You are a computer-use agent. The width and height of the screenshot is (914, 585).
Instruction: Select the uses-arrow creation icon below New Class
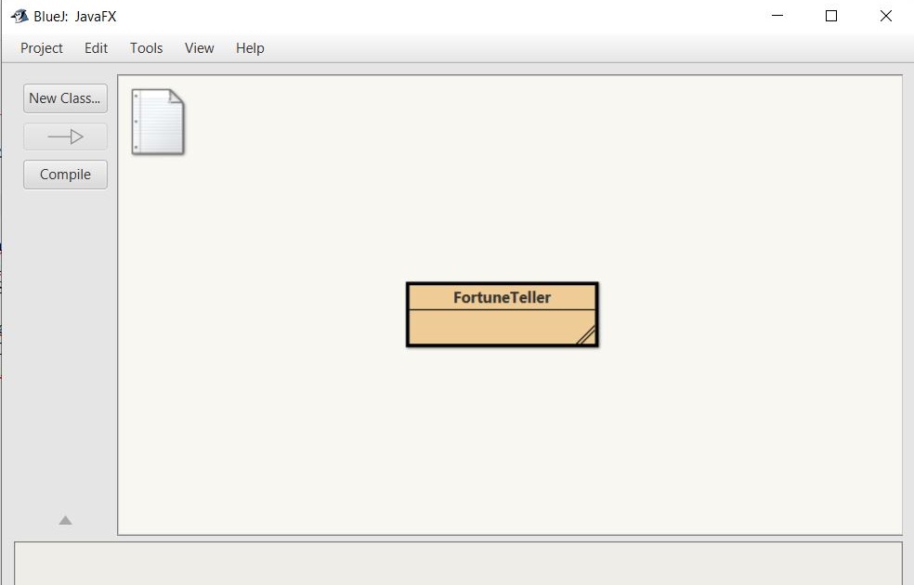coord(64,136)
